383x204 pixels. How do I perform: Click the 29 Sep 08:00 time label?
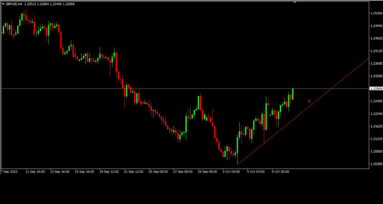tap(207, 171)
